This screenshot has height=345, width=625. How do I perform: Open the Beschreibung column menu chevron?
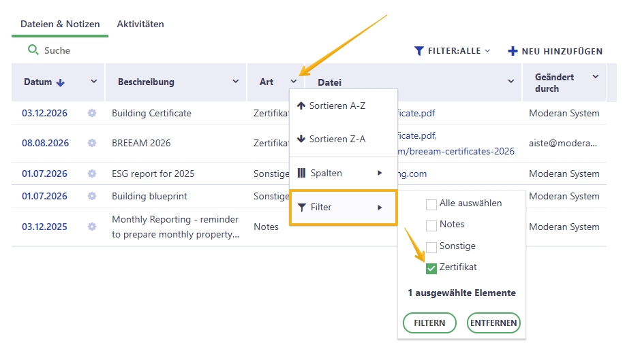[236, 82]
